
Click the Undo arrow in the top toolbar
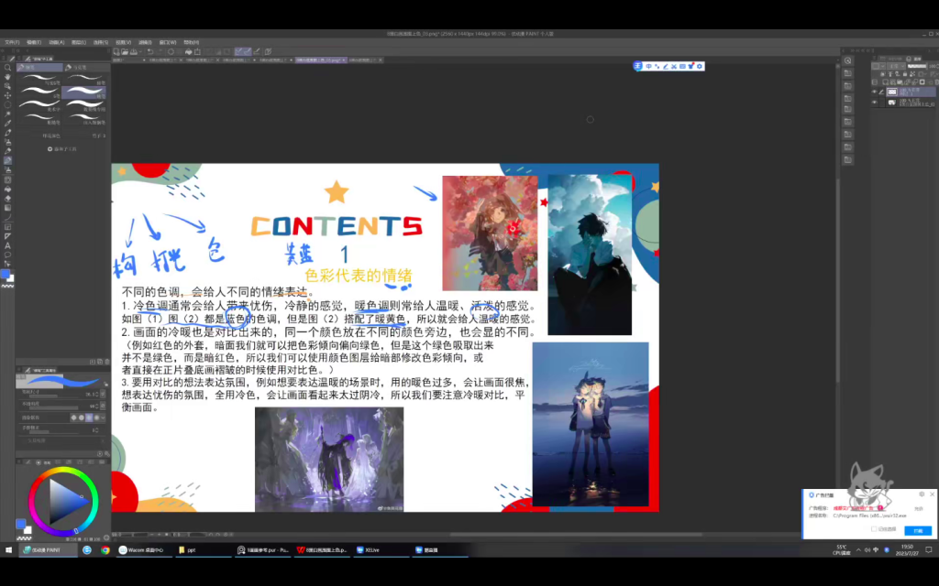pos(149,52)
